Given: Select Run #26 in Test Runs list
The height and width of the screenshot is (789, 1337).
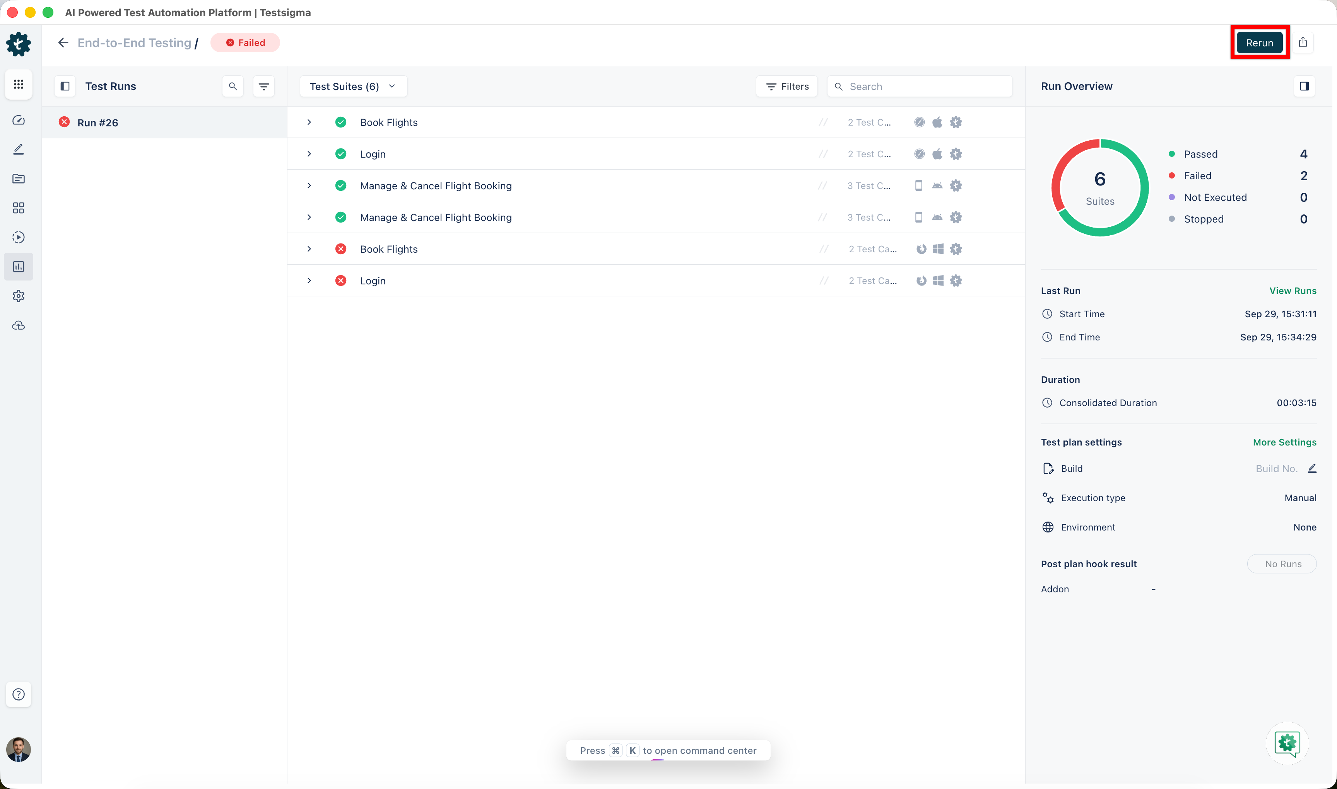Looking at the screenshot, I should tap(164, 122).
